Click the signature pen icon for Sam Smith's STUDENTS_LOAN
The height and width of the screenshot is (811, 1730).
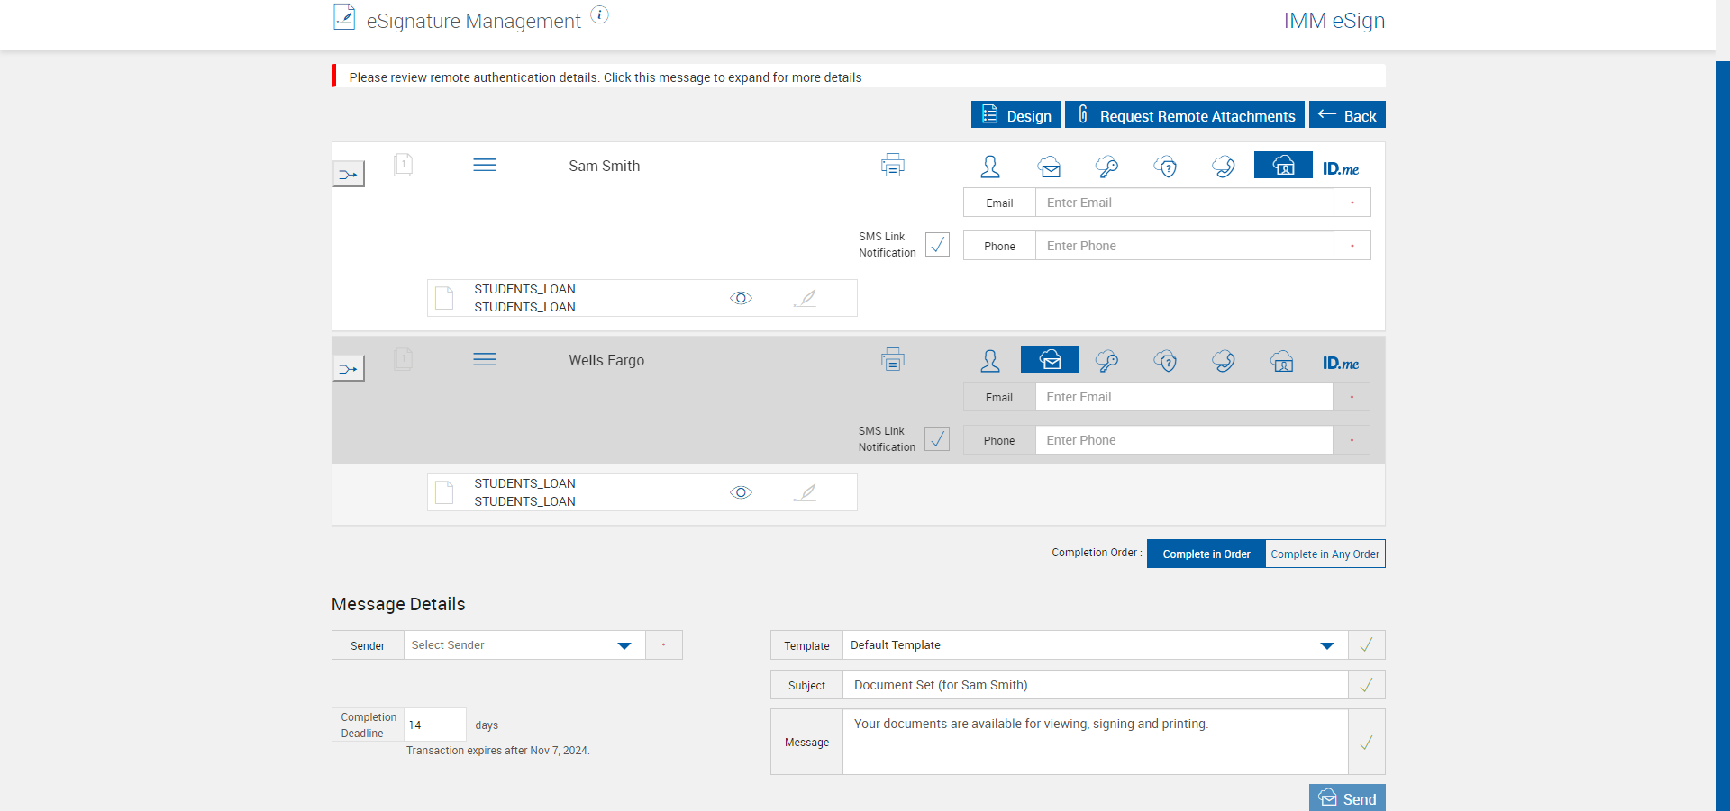[806, 298]
